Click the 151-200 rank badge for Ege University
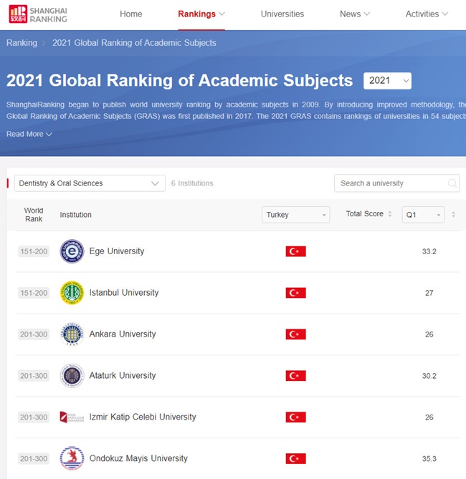The height and width of the screenshot is (479, 466). [x=34, y=251]
